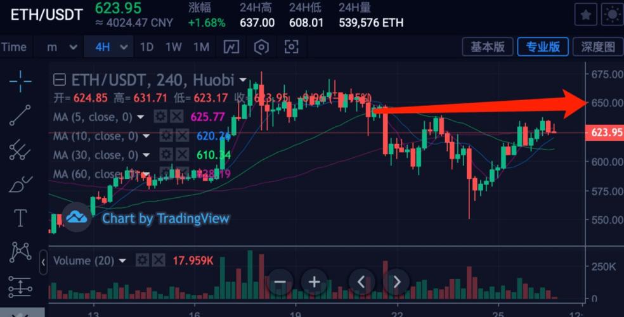The width and height of the screenshot is (624, 317).
Task: Open the minute interval dropdown
Action: click(x=72, y=47)
